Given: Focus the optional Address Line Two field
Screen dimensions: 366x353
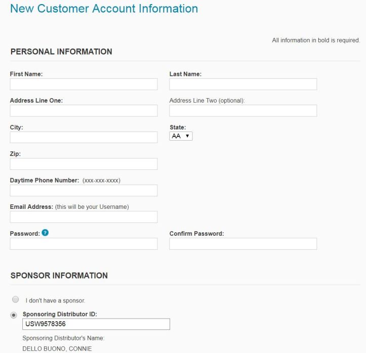Looking at the screenshot, I should pyautogui.click(x=243, y=111).
